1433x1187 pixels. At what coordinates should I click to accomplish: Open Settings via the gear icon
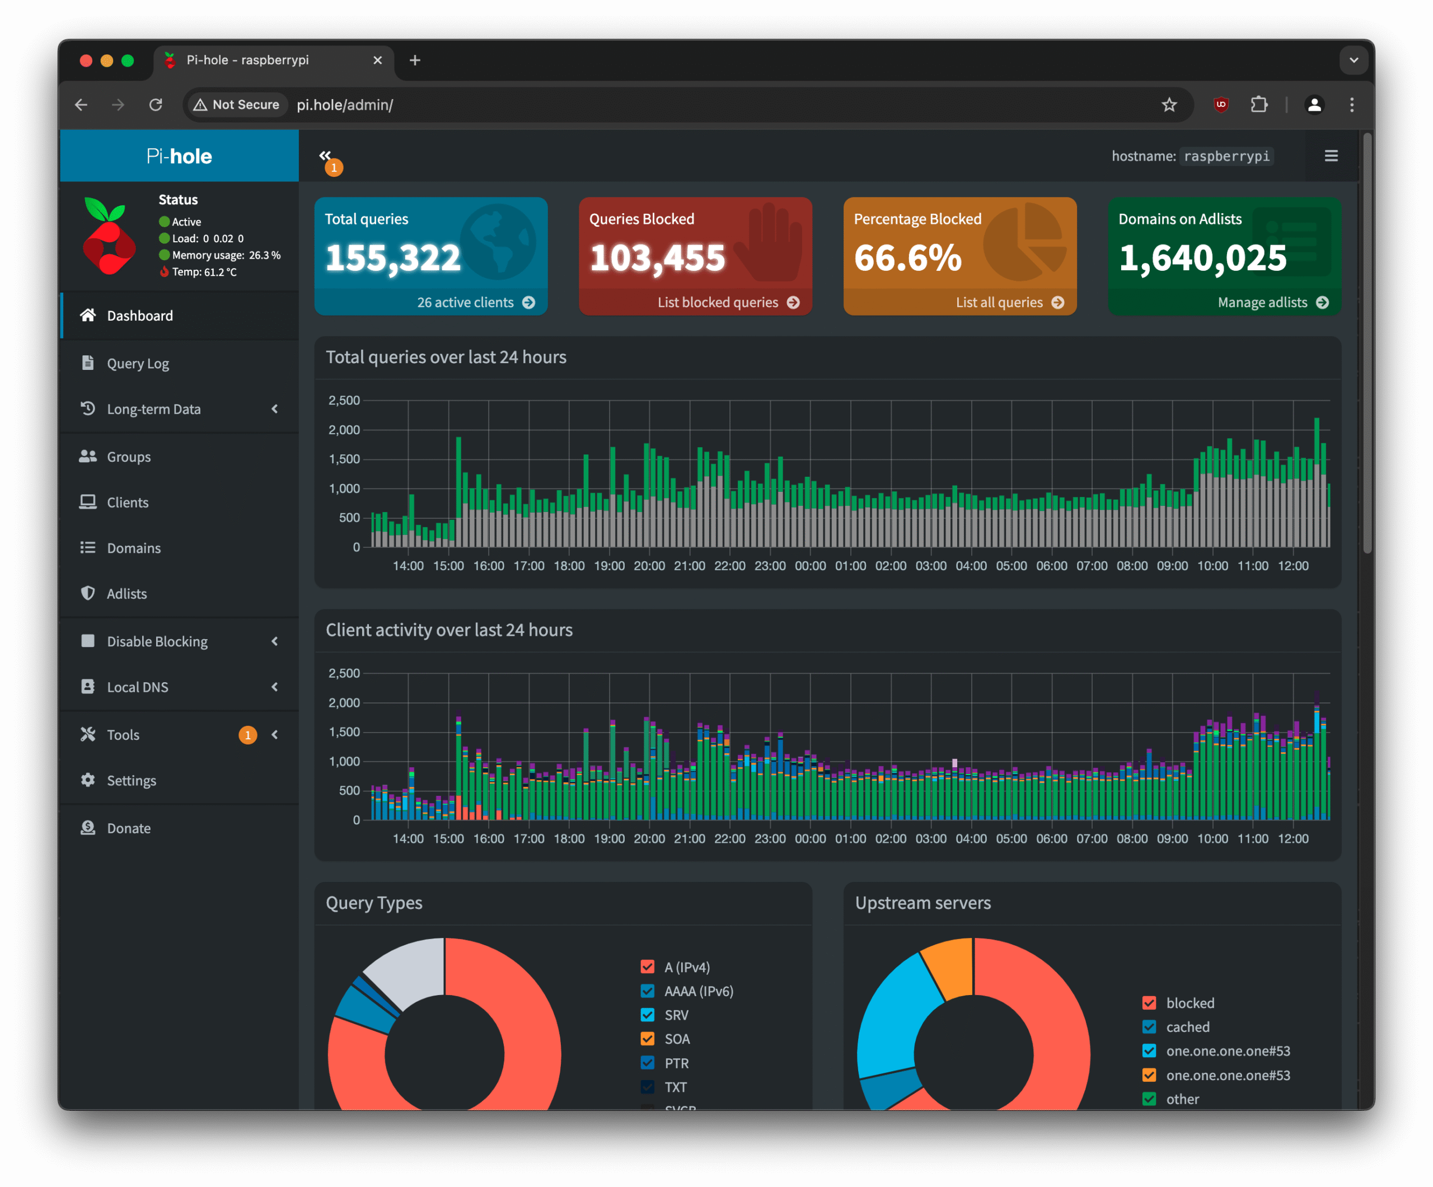coord(88,780)
